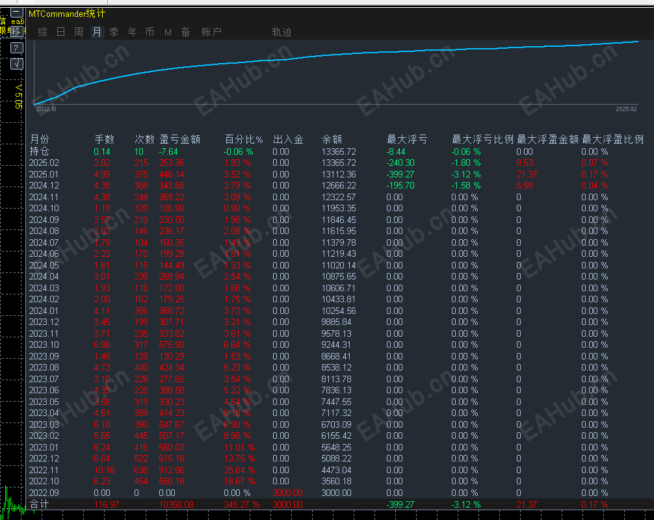Click profit amount 912.86
The image size is (654, 520).
pos(172,470)
